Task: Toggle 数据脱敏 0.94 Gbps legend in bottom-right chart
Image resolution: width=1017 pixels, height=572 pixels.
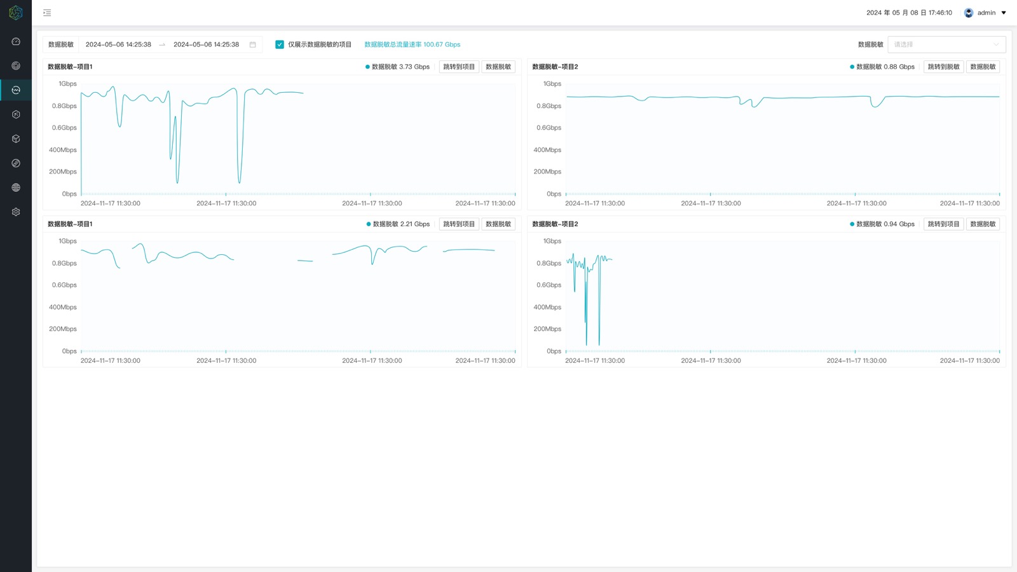Action: 882,224
